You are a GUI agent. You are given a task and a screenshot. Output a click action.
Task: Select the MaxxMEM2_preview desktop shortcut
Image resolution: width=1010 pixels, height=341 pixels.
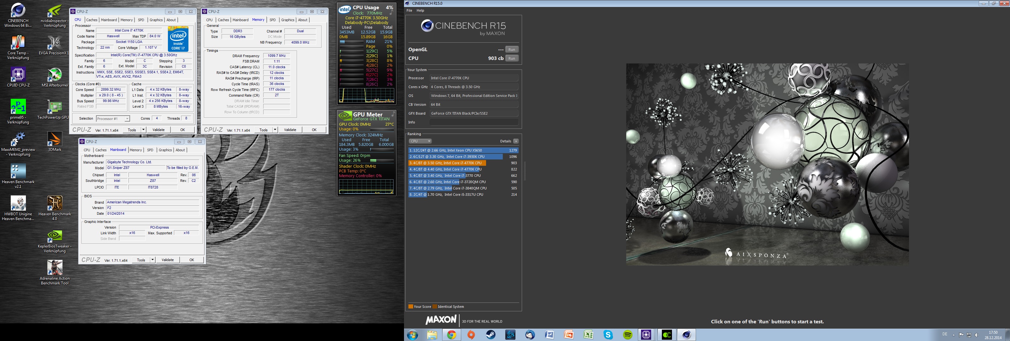tap(18, 144)
